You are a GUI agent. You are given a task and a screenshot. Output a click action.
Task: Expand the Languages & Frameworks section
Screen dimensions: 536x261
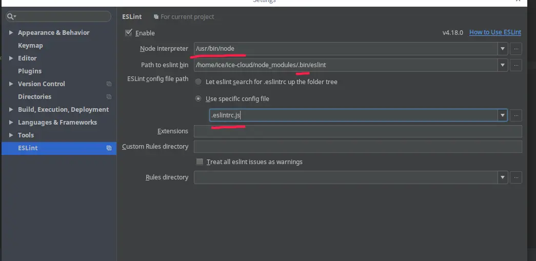coord(11,123)
